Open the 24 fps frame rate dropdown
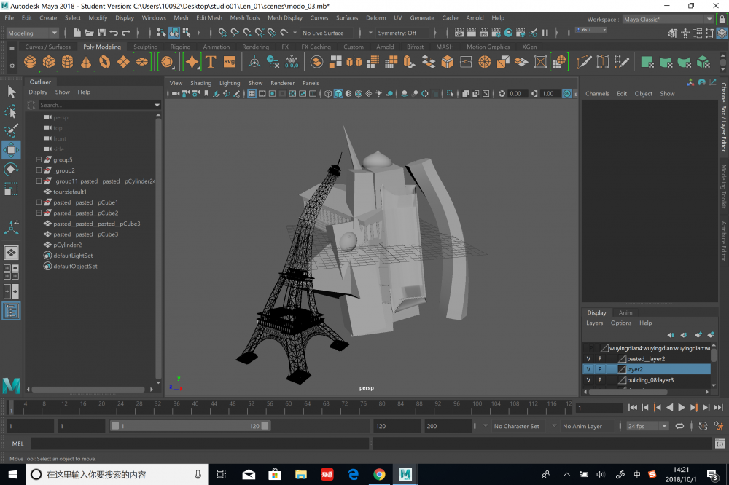This screenshot has height=485, width=729. click(647, 426)
